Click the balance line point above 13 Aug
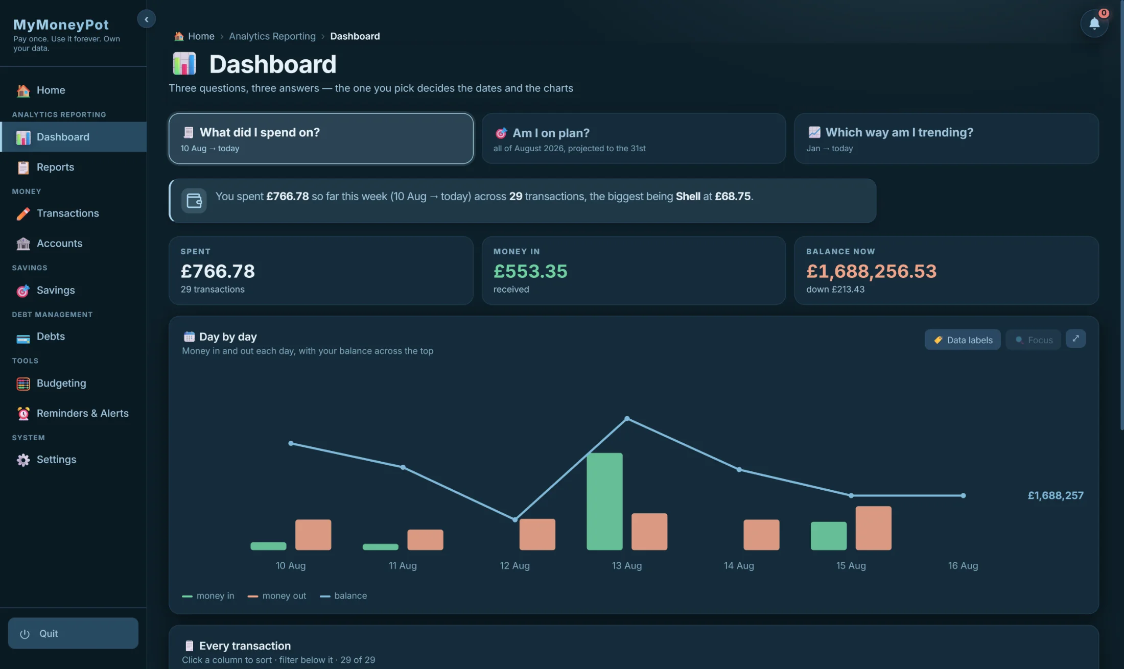The width and height of the screenshot is (1124, 669). click(x=627, y=419)
